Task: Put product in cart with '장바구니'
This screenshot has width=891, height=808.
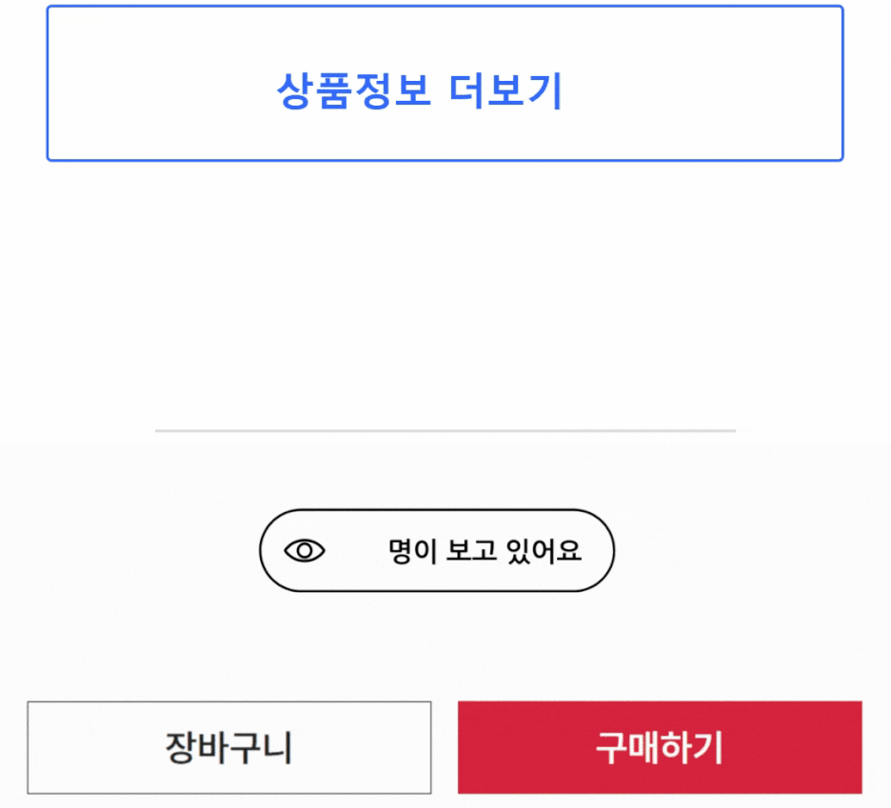Action: 228,748
